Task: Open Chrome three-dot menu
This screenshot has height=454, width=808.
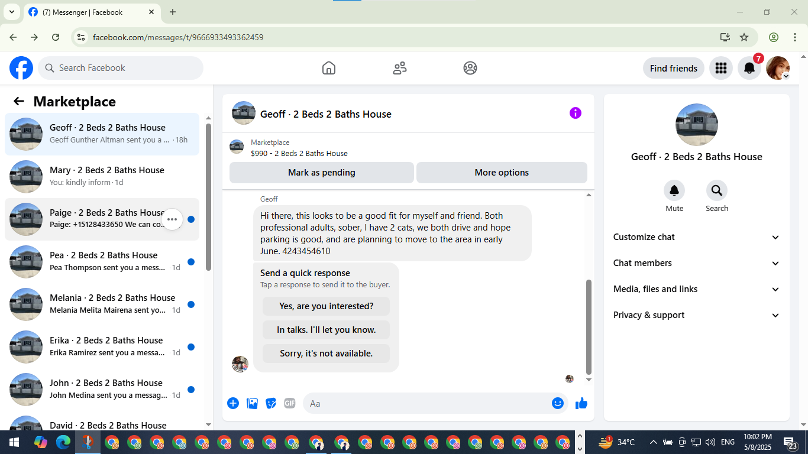Action: tap(794, 37)
